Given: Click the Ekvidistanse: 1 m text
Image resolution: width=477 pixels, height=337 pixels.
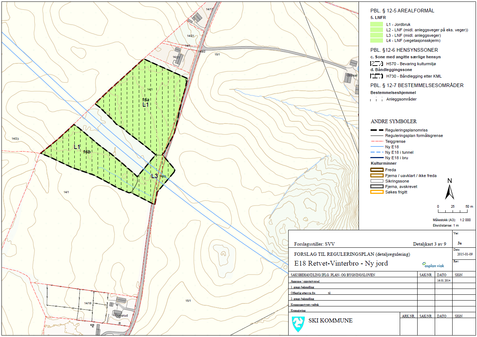Looking at the screenshot, I should 446,226.
